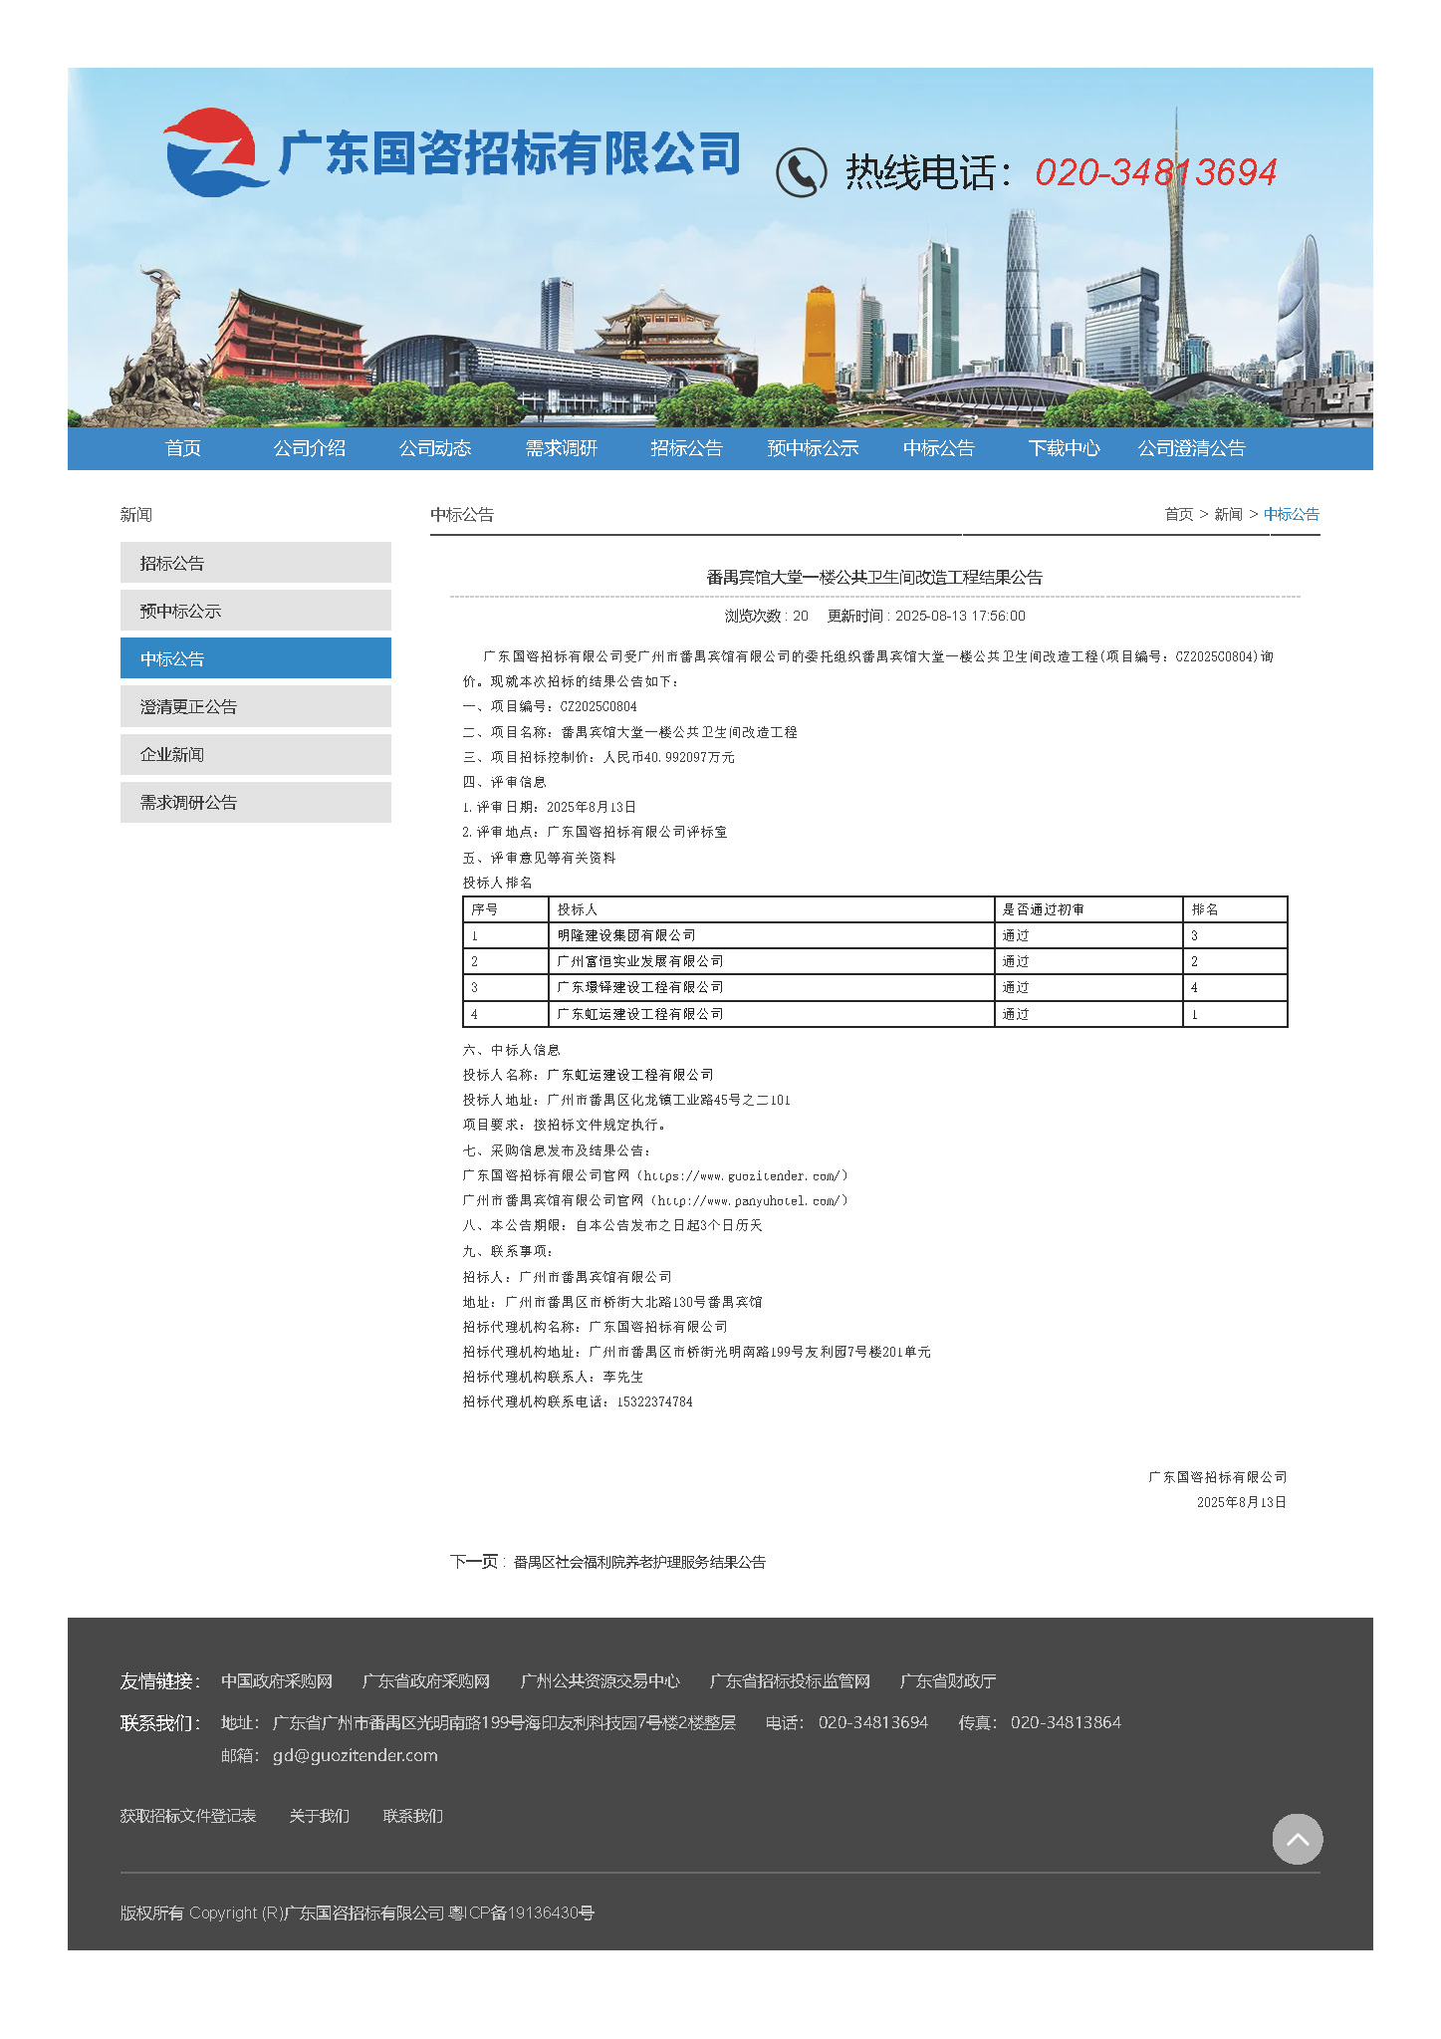Open next article 番禺区社会福利院养老护理服务结果公告
The height and width of the screenshot is (2039, 1441).
(x=639, y=1562)
